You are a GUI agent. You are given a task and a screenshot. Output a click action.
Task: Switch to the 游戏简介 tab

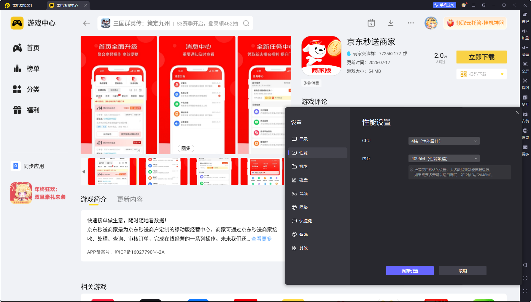pos(93,199)
